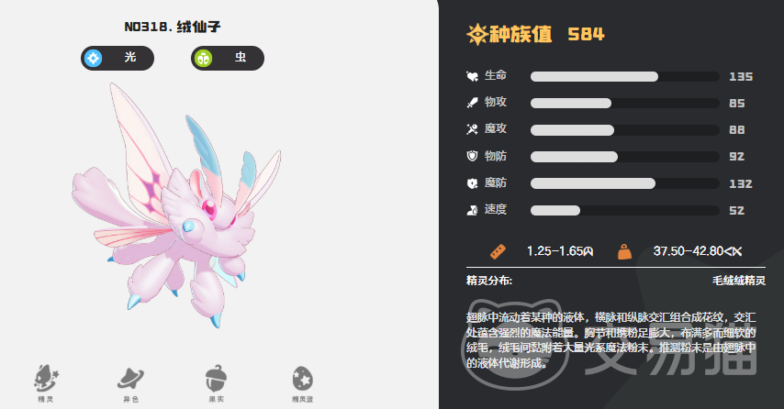784x409 pixels.
Task: Click the 种族值 star emblem icon
Action: point(476,35)
